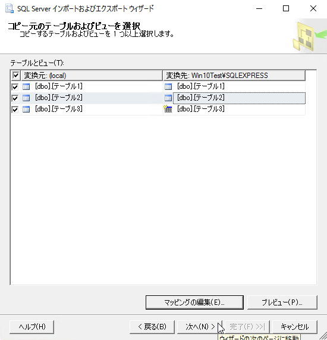Click the destination table icon for テーブル1
This screenshot has height=340, width=327.
click(x=168, y=87)
